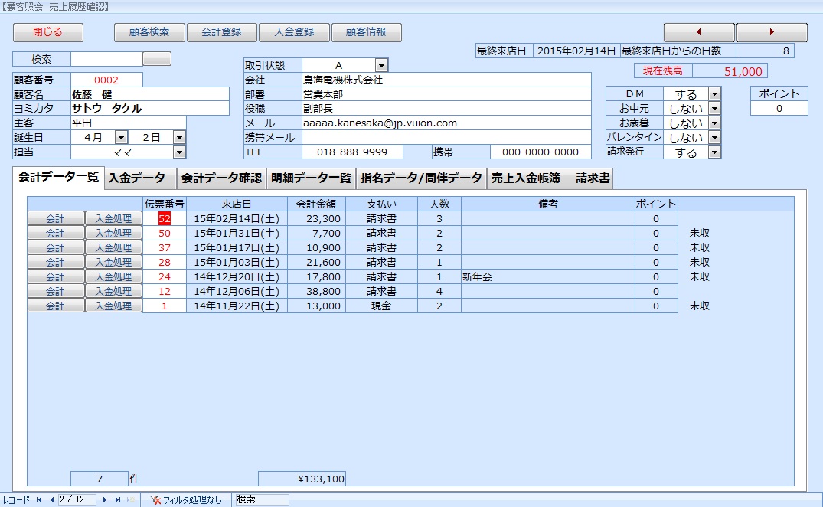The width and height of the screenshot is (823, 507).
Task: Go to previous record in bottom navigator
Action: [51, 500]
